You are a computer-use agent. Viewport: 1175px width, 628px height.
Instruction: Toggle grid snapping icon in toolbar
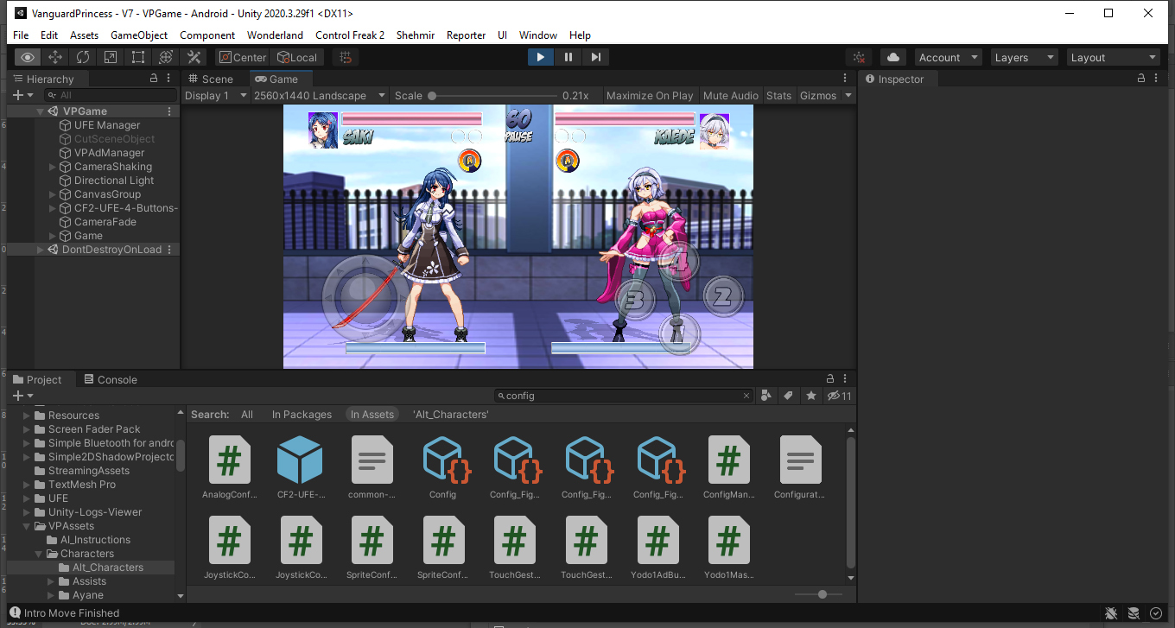(346, 57)
